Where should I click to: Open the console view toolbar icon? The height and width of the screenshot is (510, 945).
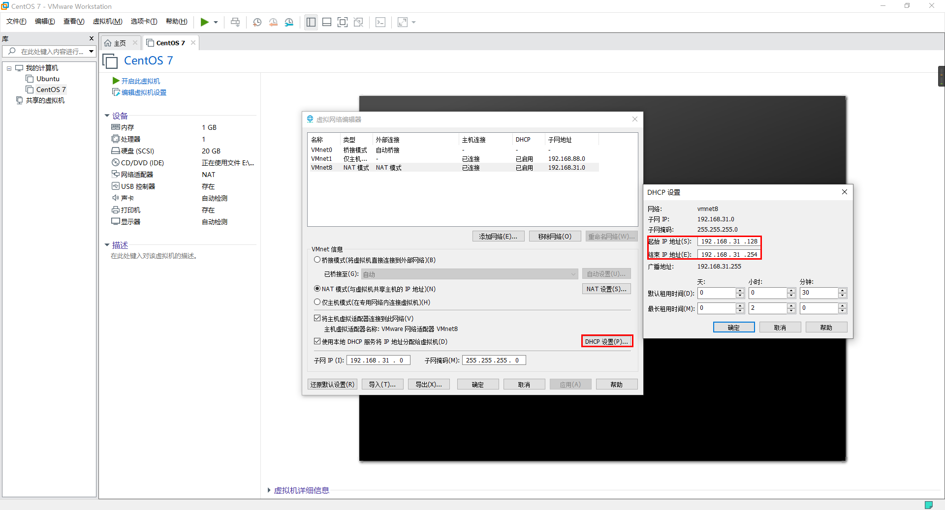[x=380, y=22]
